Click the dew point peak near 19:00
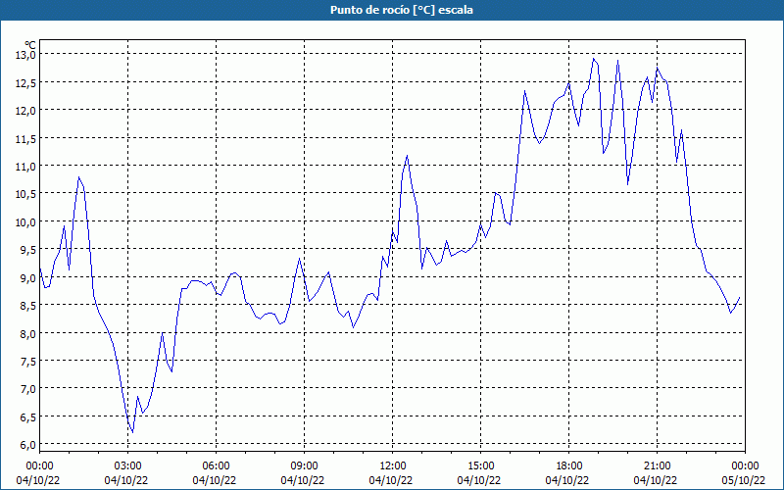784x490 pixels. (594, 59)
